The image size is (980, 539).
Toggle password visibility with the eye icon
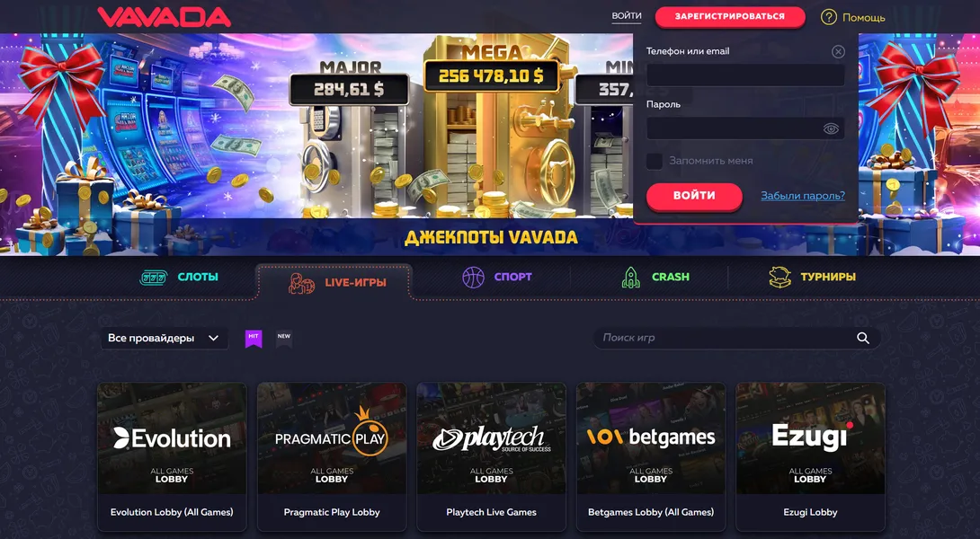tap(831, 128)
